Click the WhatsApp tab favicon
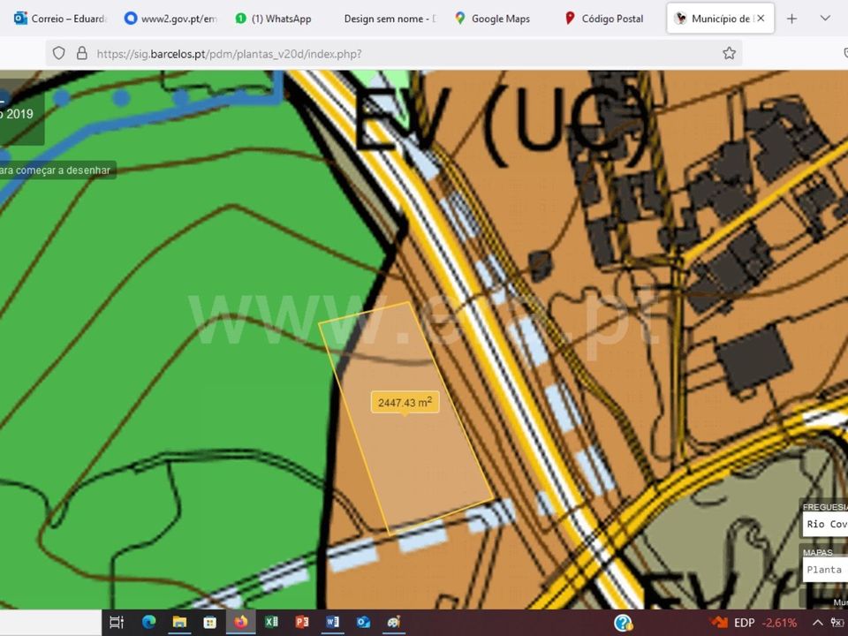Viewport: 848px width, 636px height. coord(240,19)
